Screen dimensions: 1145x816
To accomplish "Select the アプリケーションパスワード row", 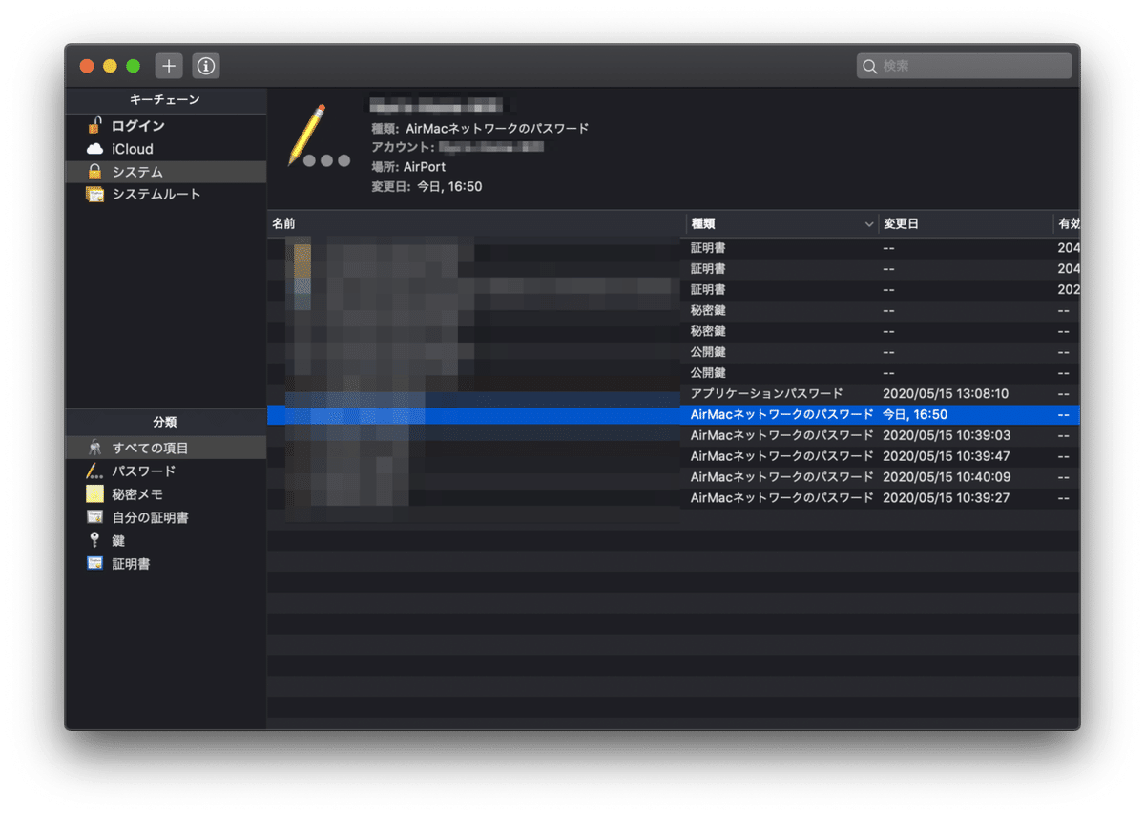I will (674, 394).
